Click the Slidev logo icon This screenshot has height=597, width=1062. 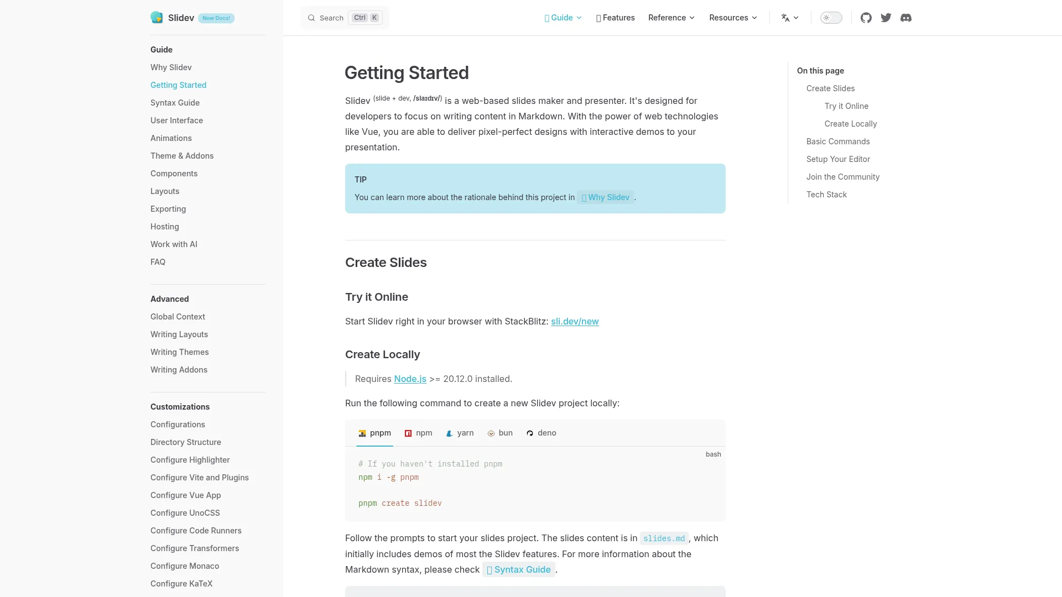click(x=157, y=18)
